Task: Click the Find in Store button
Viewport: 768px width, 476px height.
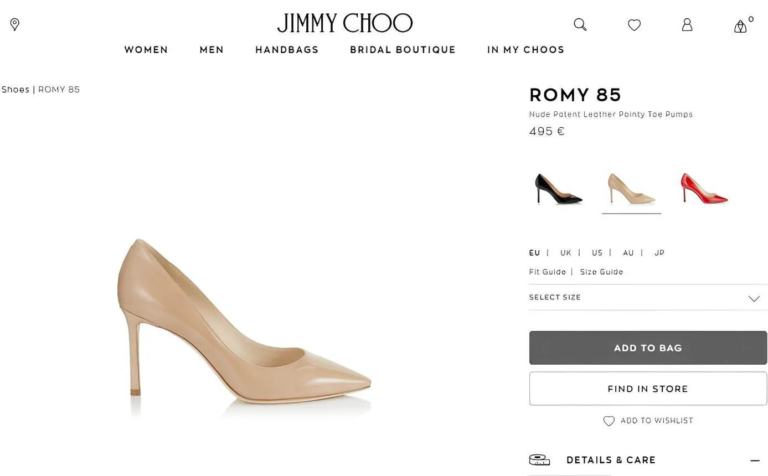Action: 647,389
